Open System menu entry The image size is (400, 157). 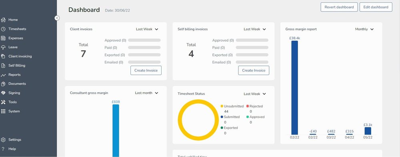14,111
